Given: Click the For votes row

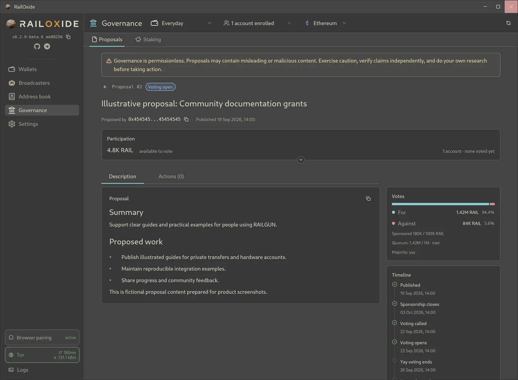Looking at the screenshot, I should 443,212.
